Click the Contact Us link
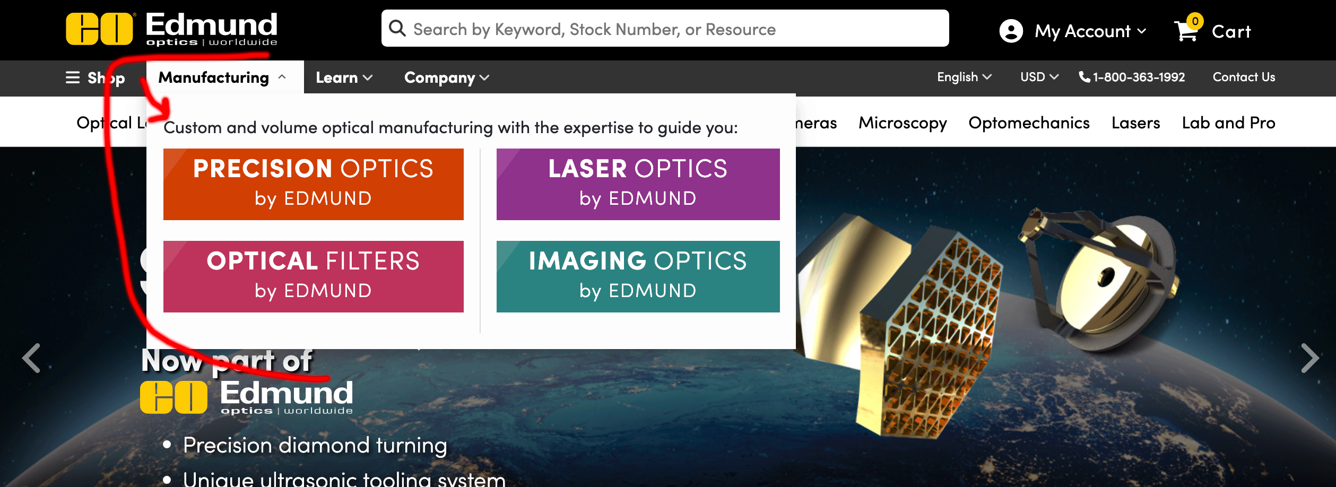The height and width of the screenshot is (487, 1336). (1244, 77)
